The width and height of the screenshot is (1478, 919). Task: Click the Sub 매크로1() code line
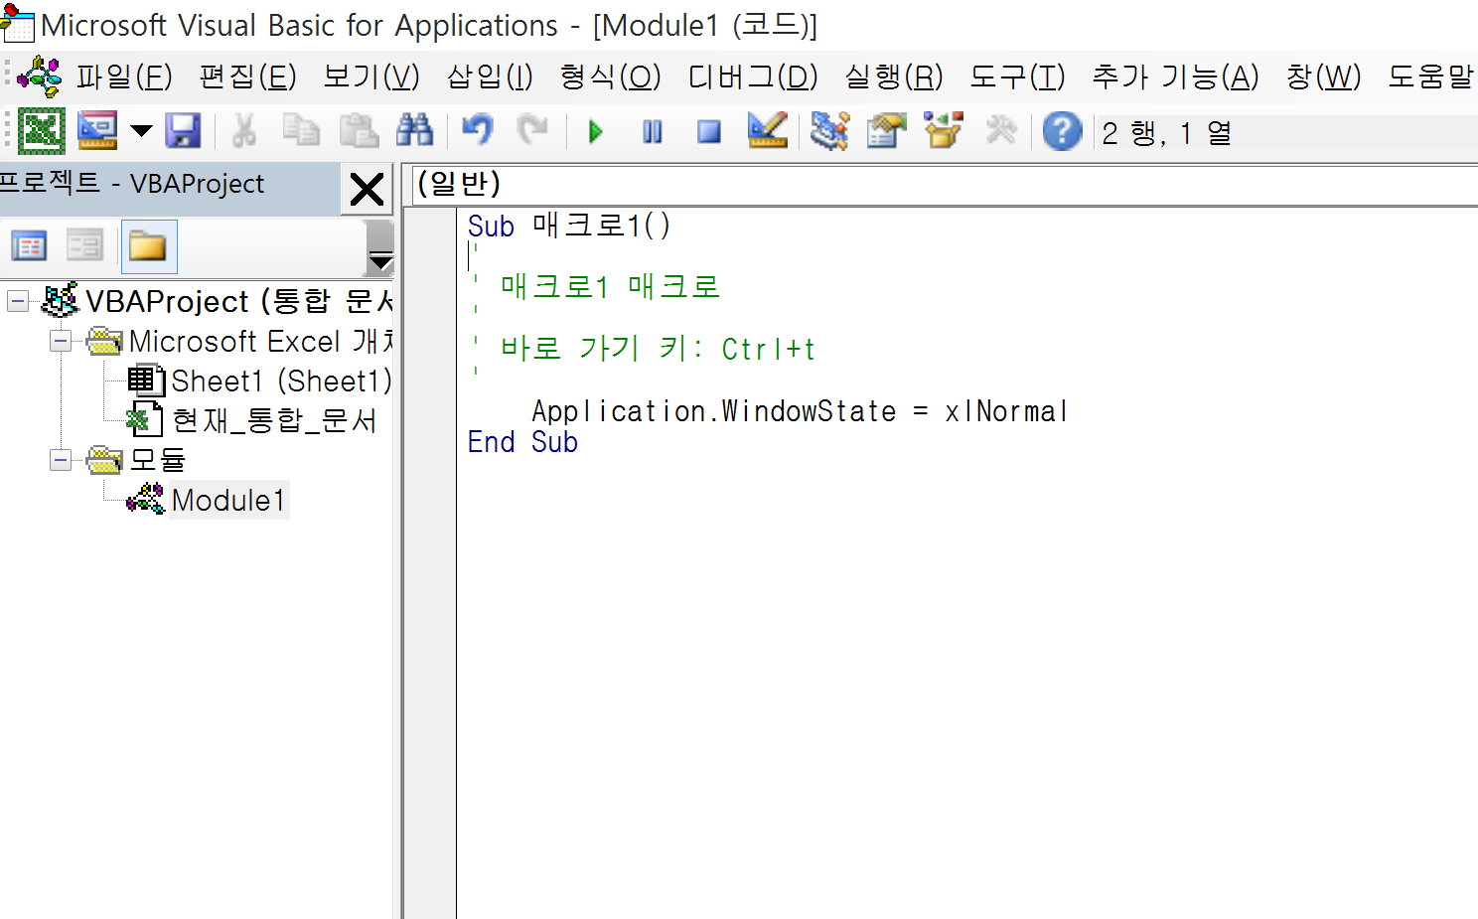[569, 226]
